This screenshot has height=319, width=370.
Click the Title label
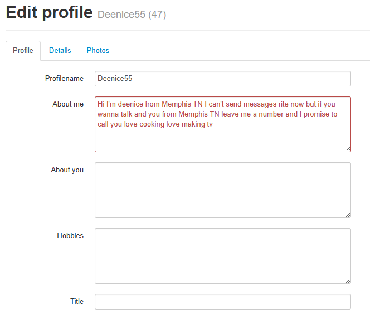point(77,302)
